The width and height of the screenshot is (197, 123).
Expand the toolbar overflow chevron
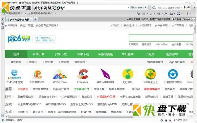click(194, 8)
